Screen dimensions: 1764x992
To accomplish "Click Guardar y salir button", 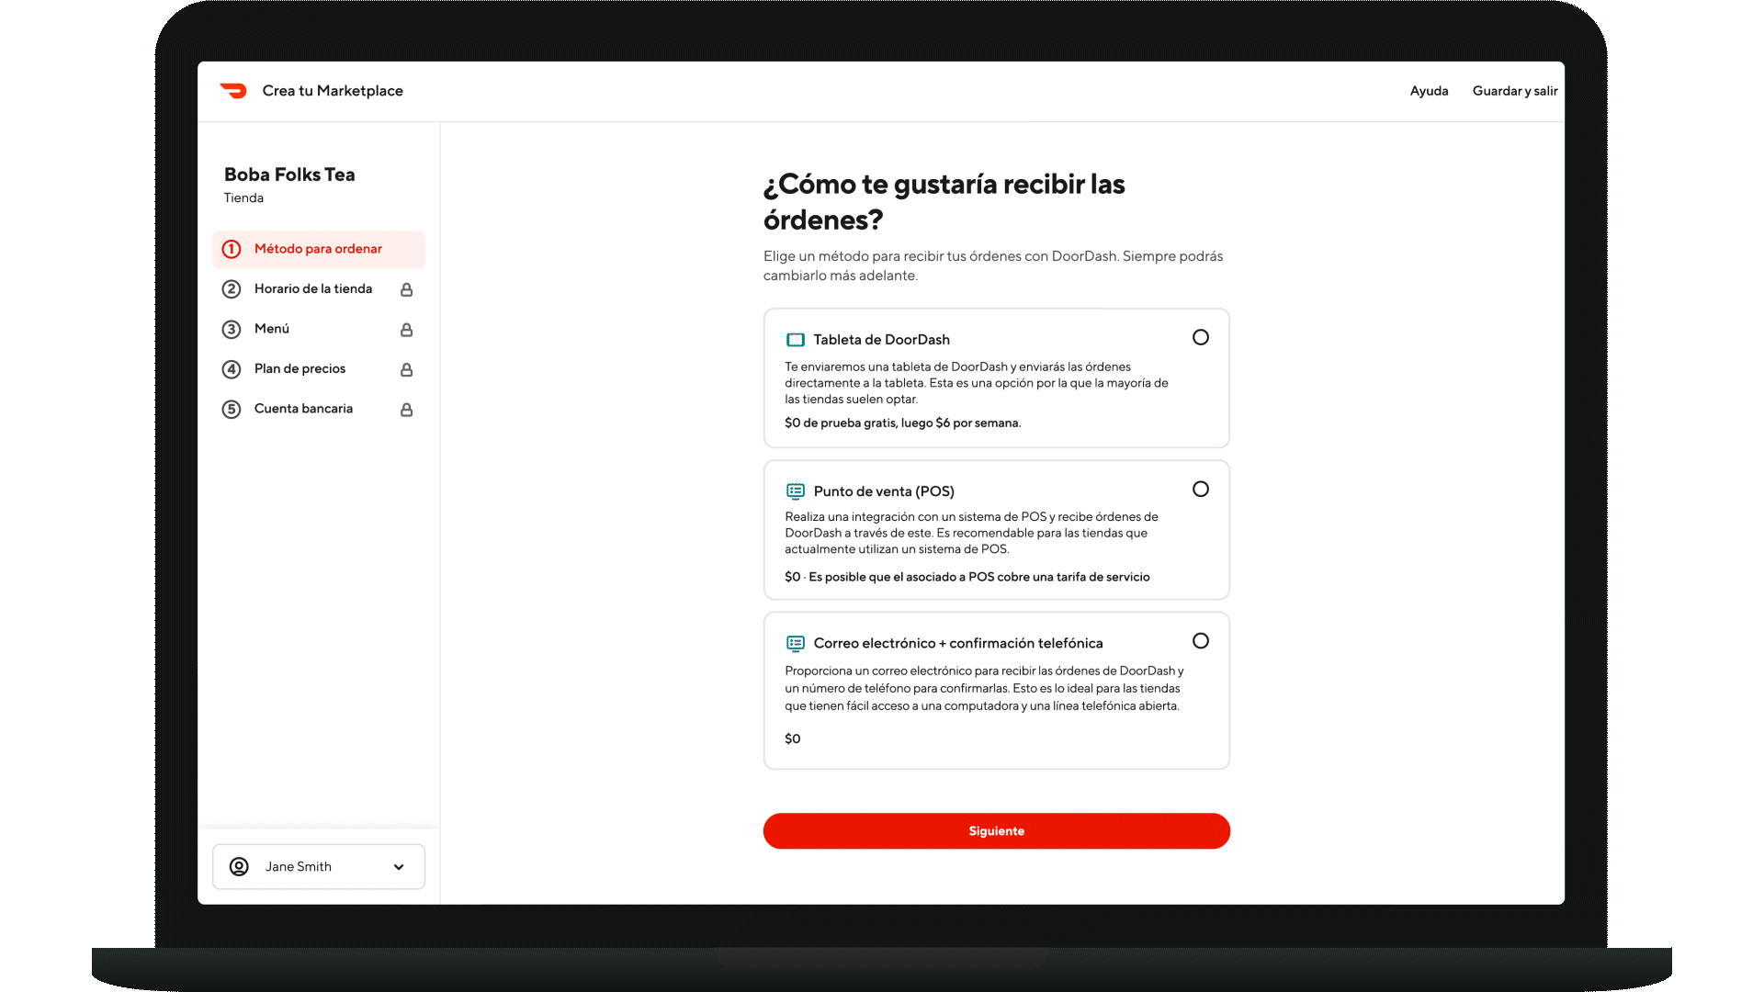I will click(1514, 90).
